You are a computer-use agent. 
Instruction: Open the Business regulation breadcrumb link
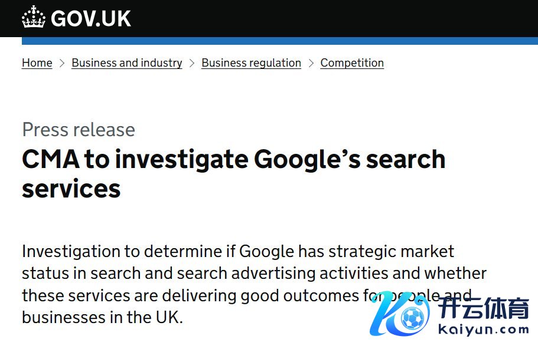click(251, 63)
